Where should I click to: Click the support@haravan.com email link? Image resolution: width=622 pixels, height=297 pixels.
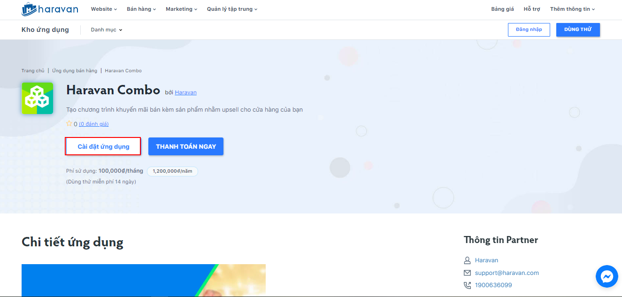click(x=507, y=273)
